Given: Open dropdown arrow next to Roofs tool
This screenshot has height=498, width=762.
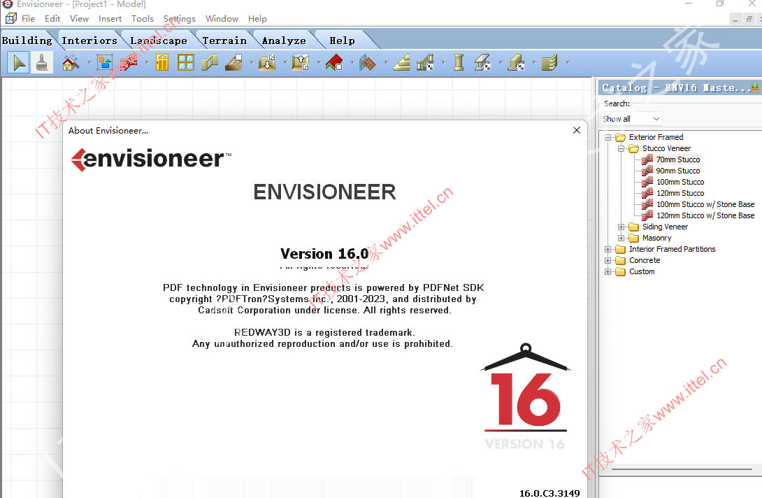Looking at the screenshot, I should [x=352, y=63].
